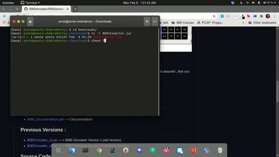Click the pink Chrome extension icon

[x=228, y=16]
